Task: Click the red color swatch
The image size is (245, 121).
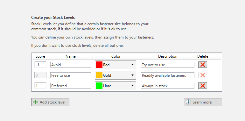Action: 99,65
